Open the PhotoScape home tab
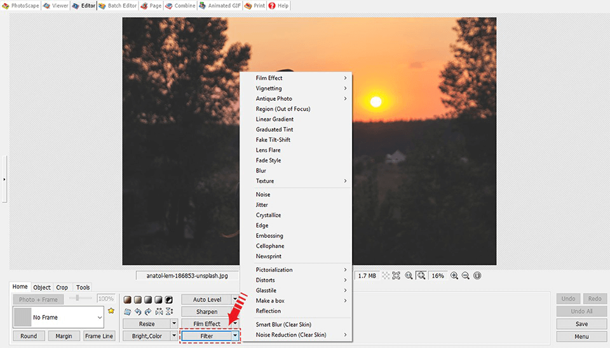Screen dimensions: 610x348 (20, 6)
